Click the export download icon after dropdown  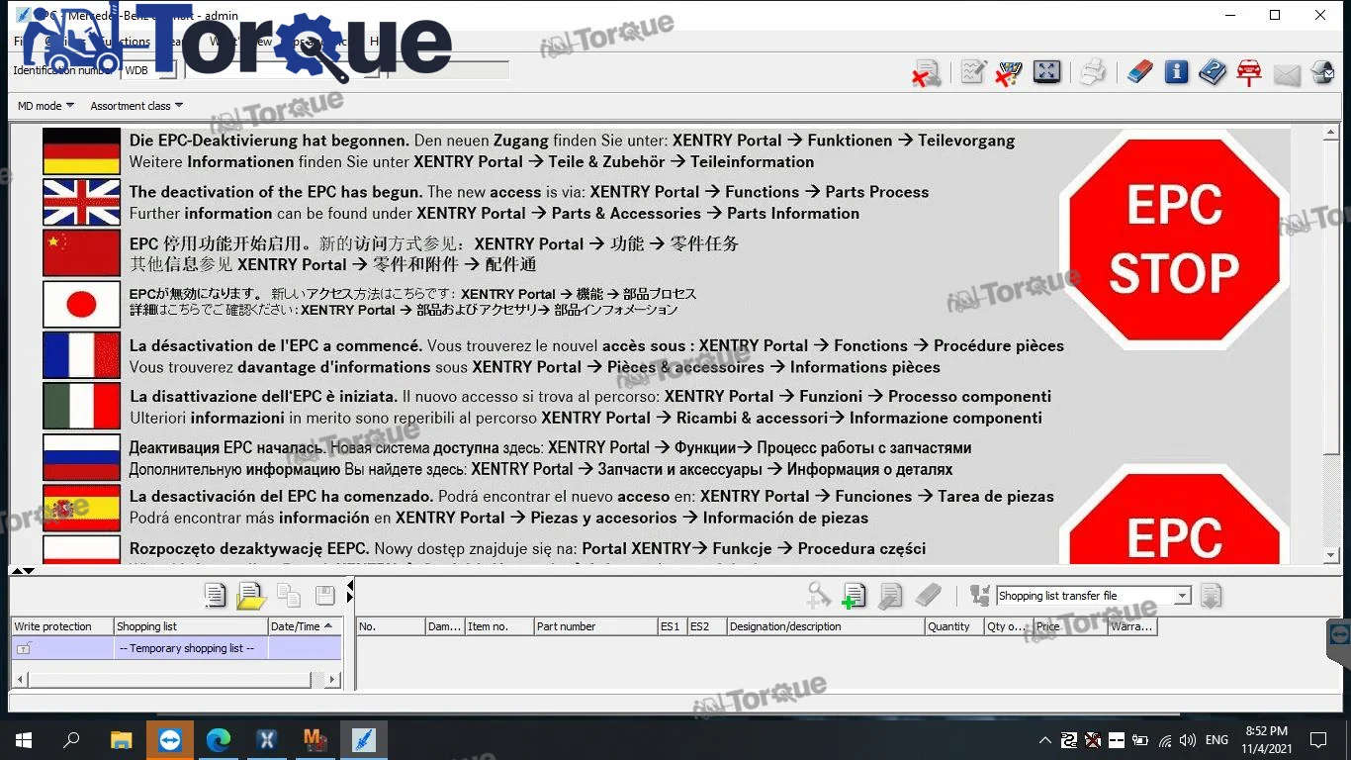(1211, 595)
